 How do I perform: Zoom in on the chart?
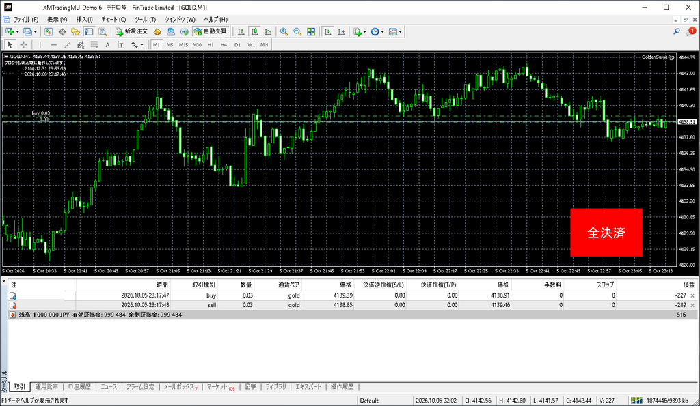point(284,31)
